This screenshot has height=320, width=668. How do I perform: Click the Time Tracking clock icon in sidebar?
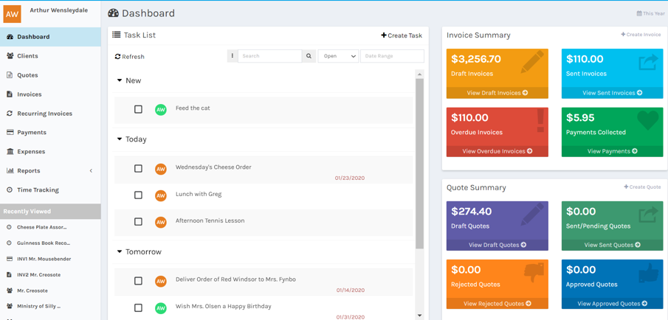10,189
